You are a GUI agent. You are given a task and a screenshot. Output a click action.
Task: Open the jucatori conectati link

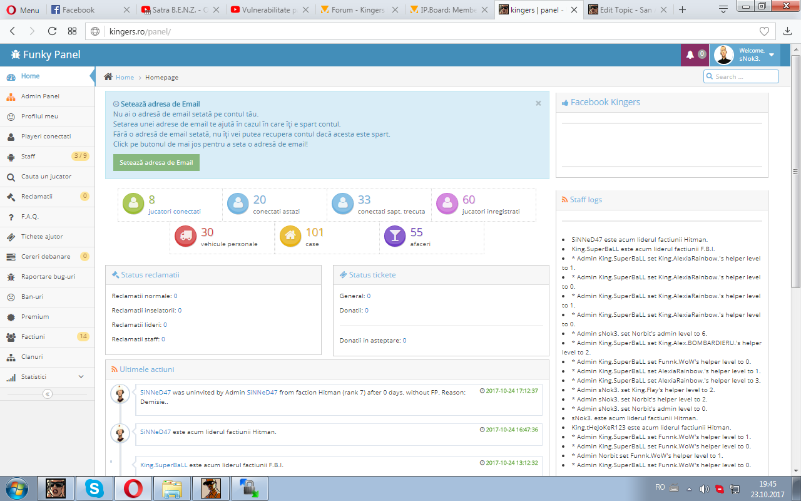pos(175,212)
